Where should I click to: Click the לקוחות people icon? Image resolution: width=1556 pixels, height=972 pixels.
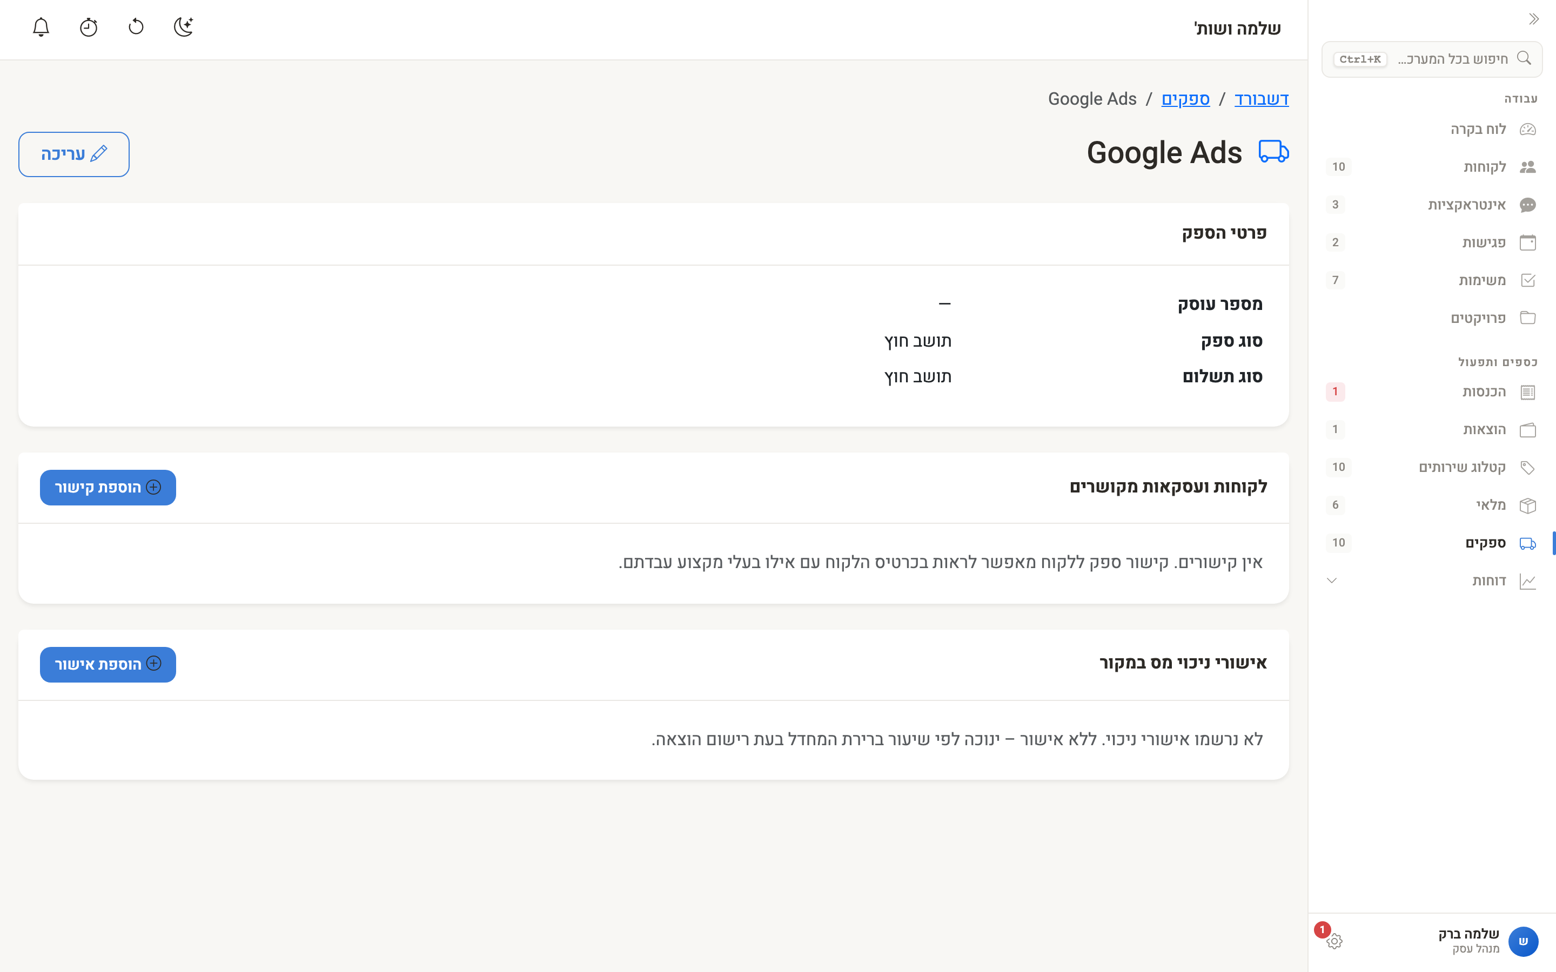pyautogui.click(x=1528, y=167)
